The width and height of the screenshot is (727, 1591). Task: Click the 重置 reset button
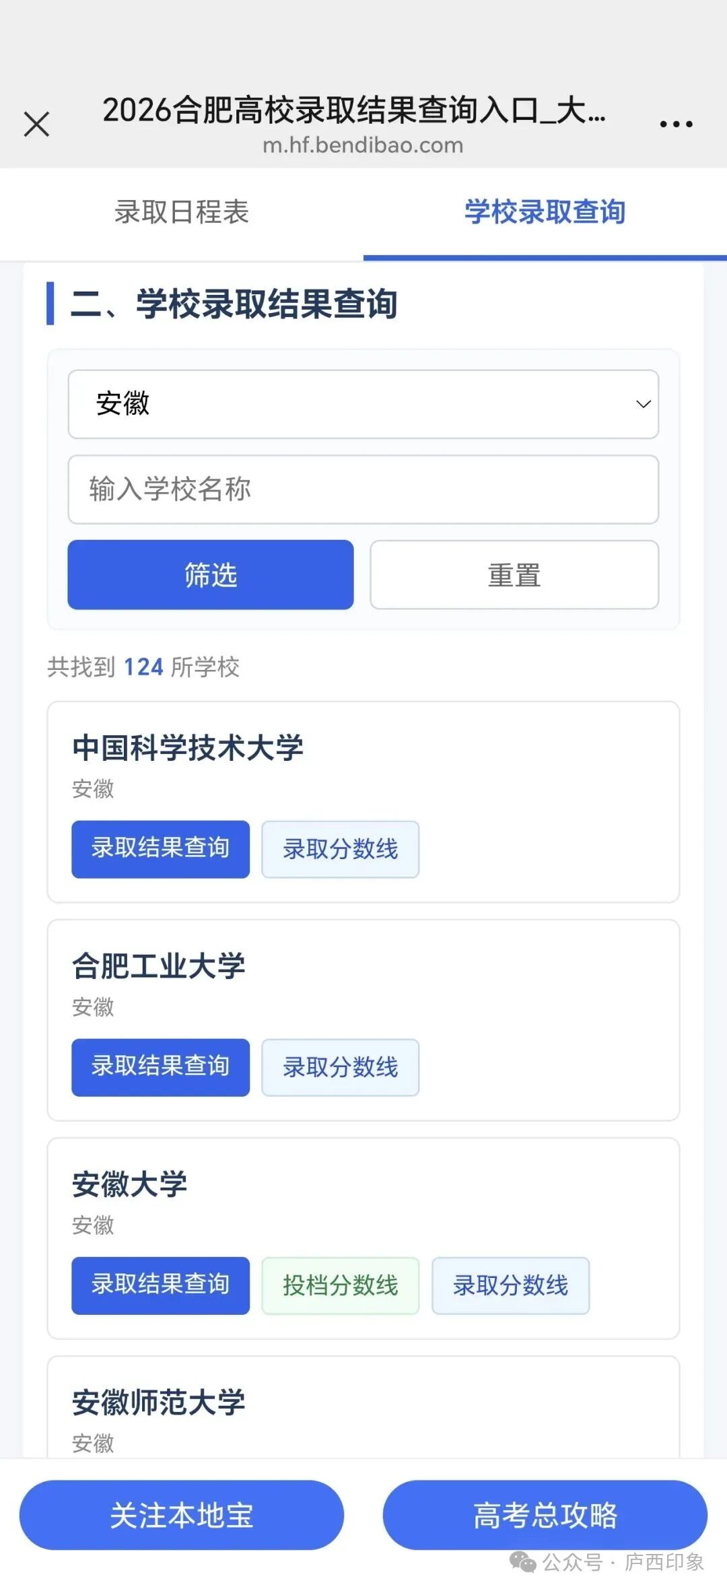tap(514, 574)
